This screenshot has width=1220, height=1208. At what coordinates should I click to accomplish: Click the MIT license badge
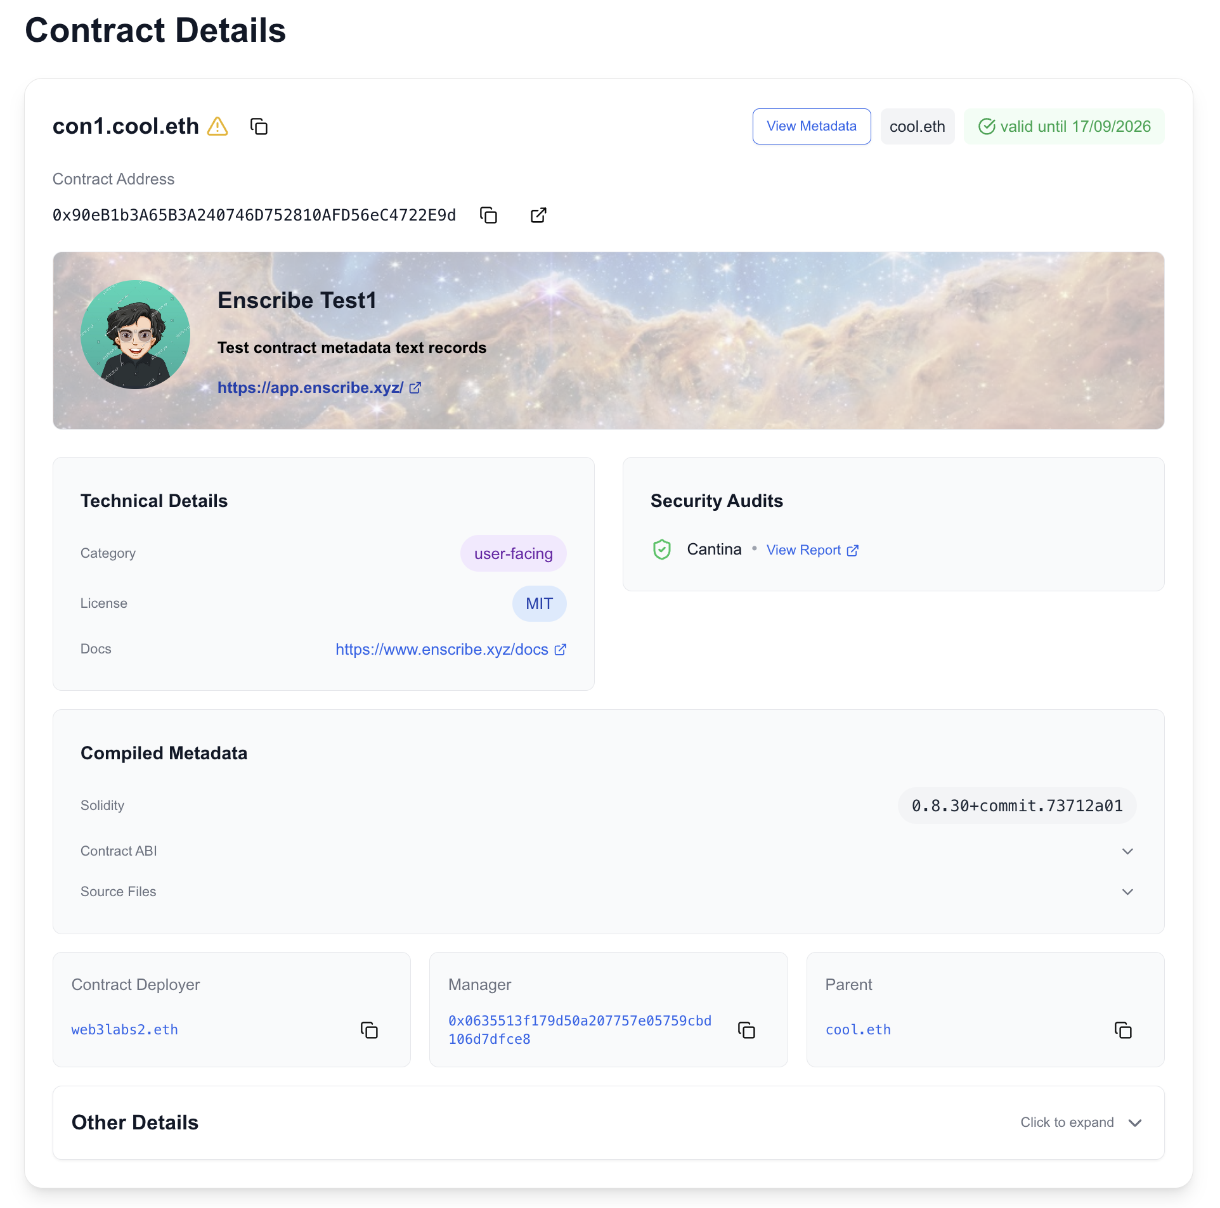(539, 603)
